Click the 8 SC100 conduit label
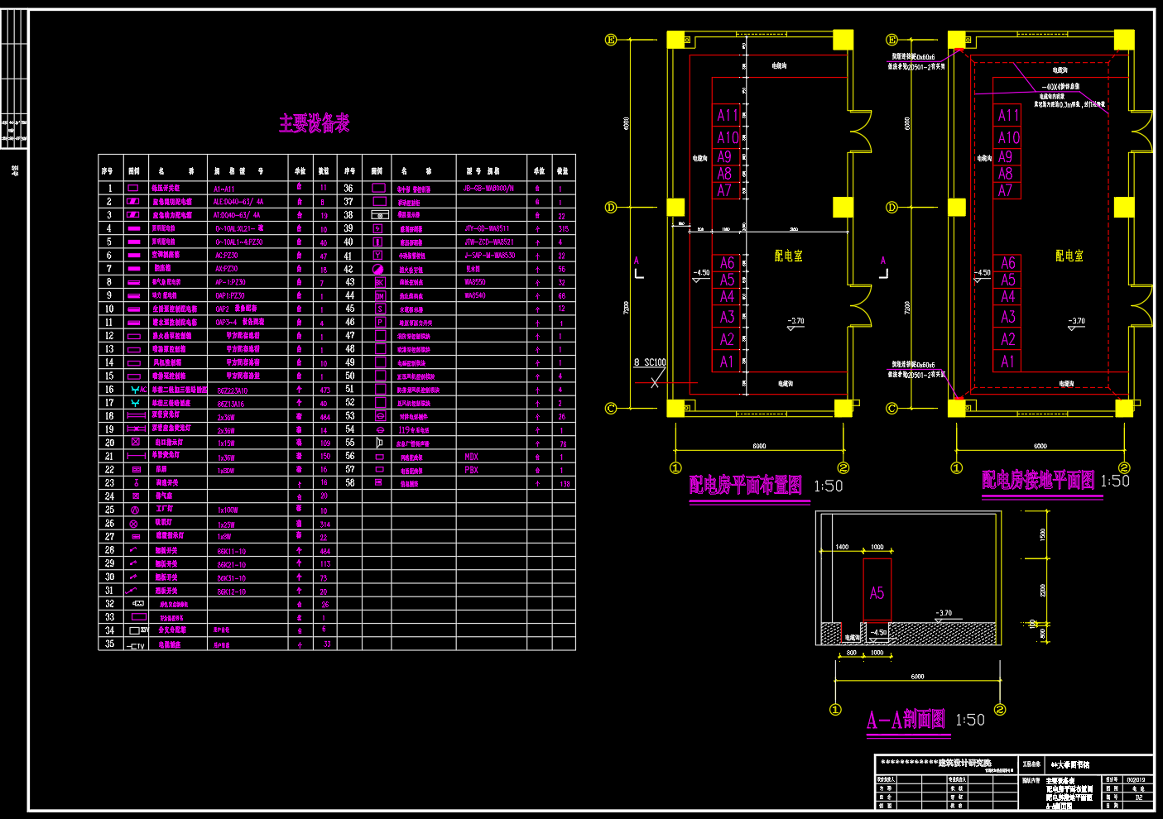This screenshot has width=1163, height=819. pos(650,362)
